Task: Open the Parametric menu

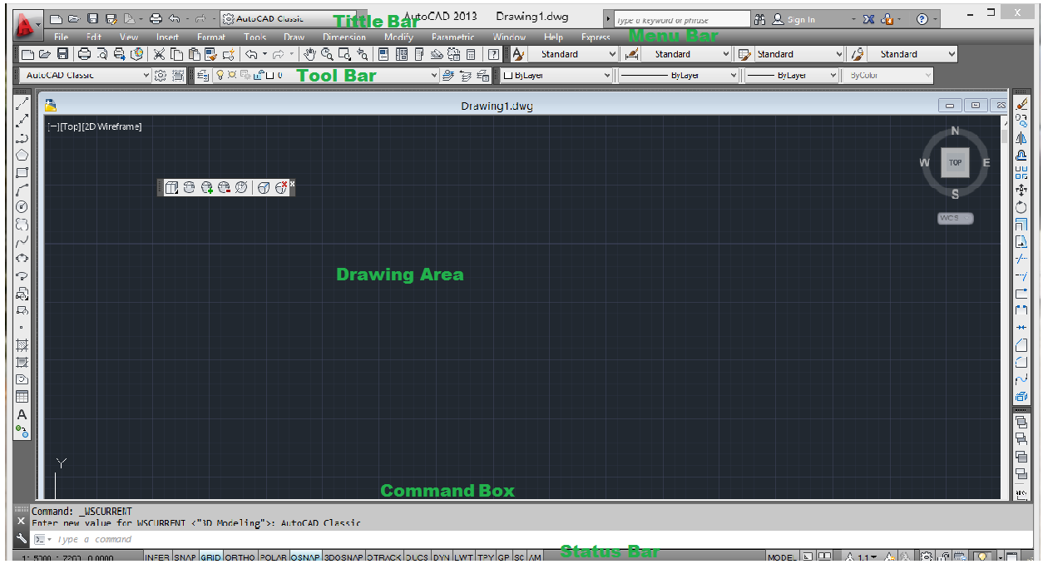Action: 453,37
